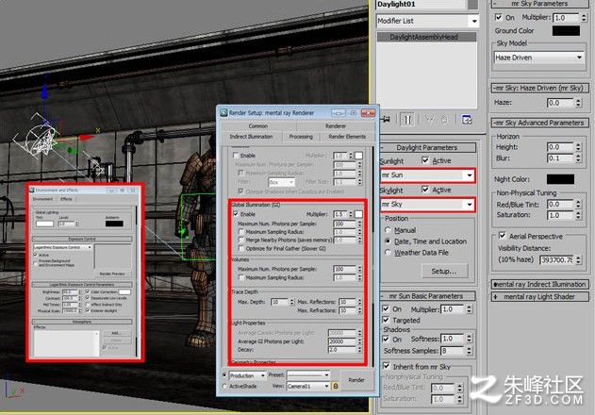Open Render Elements tab

click(x=347, y=137)
